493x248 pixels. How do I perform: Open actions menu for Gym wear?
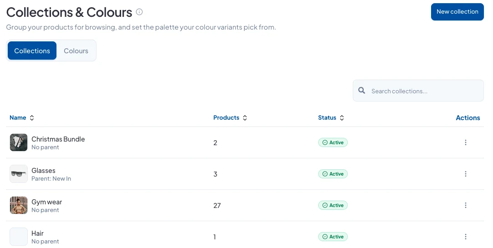[x=465, y=205]
